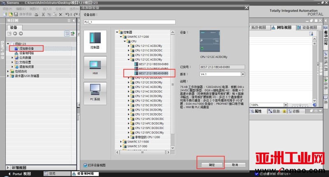Click the open project folder icon
This screenshot has width=329, height=177.
point(11,14)
